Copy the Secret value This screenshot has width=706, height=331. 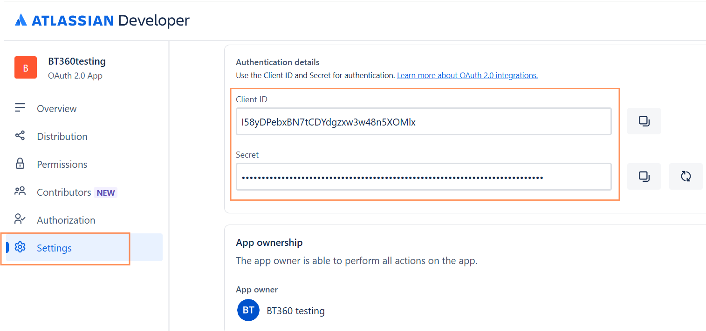[x=644, y=177]
